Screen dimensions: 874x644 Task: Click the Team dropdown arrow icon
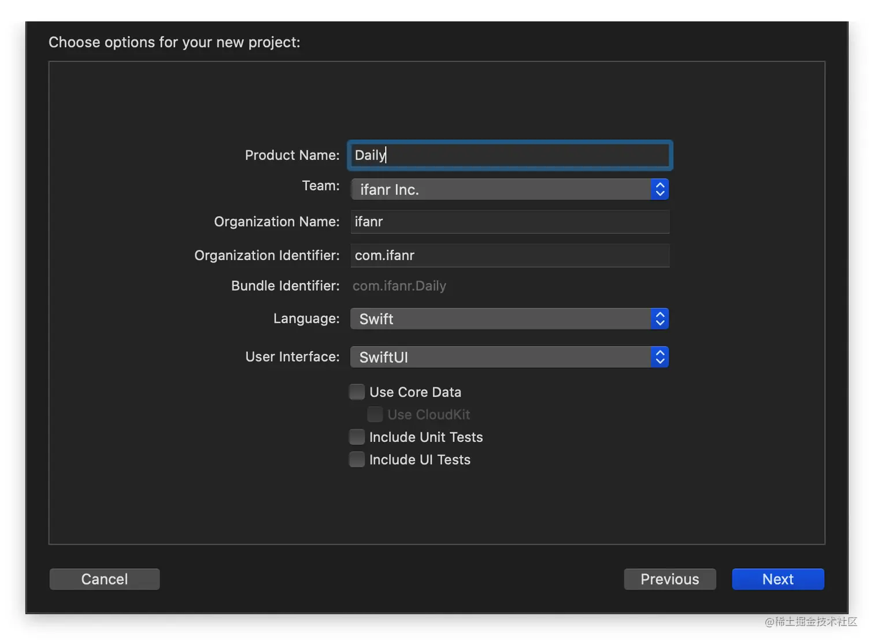coord(660,189)
